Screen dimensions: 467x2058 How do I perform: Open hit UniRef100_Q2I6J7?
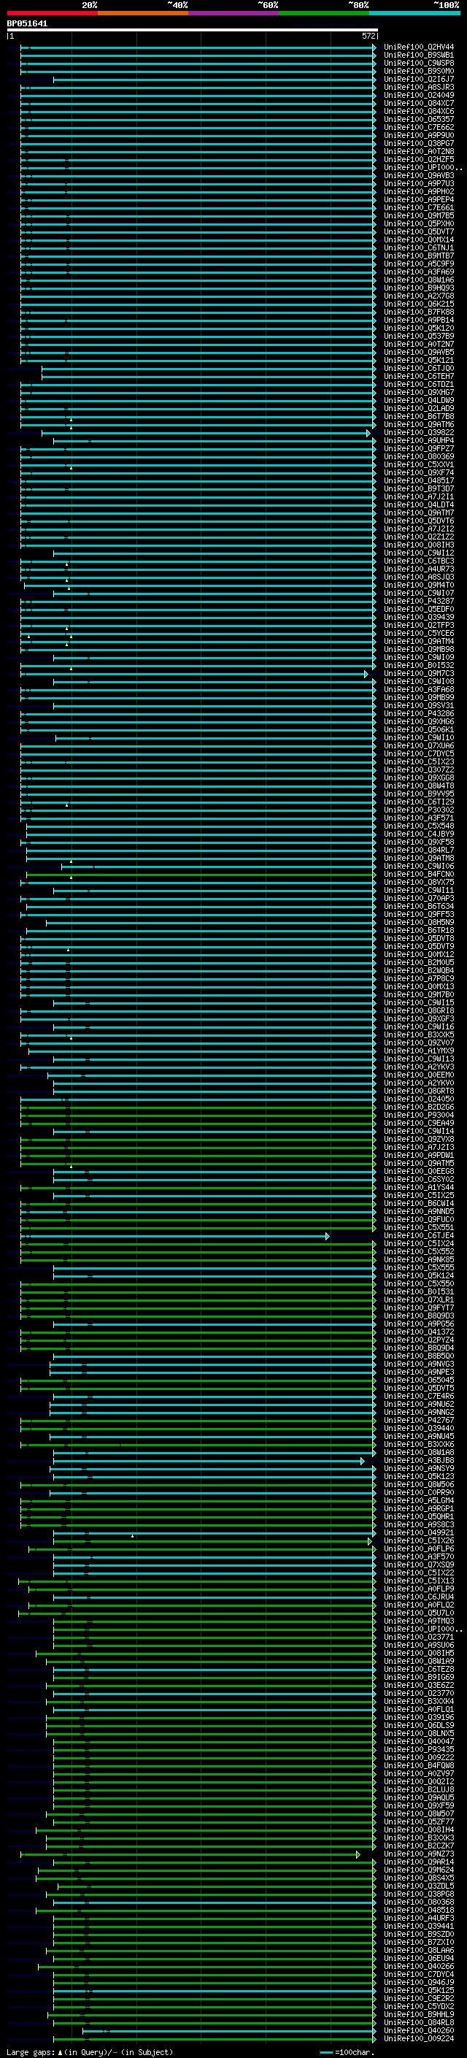(x=419, y=79)
